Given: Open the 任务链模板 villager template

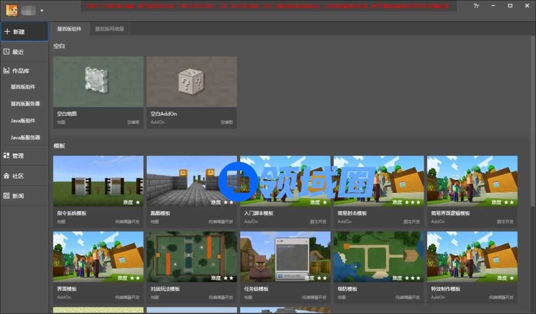Looking at the screenshot, I should (285, 256).
